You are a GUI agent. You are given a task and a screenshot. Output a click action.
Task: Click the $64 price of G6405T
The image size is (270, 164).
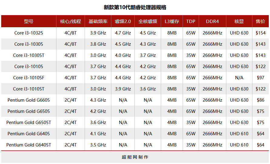point(260,145)
